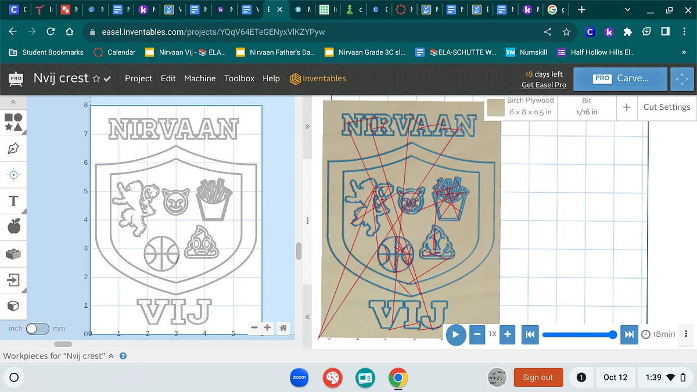
Task: Open the Toolbox menu
Action: pos(239,78)
